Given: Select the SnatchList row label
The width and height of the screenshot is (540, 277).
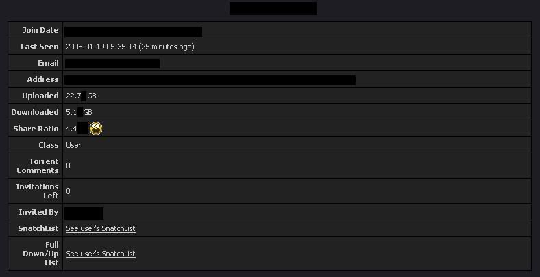Looking at the screenshot, I should point(38,228).
